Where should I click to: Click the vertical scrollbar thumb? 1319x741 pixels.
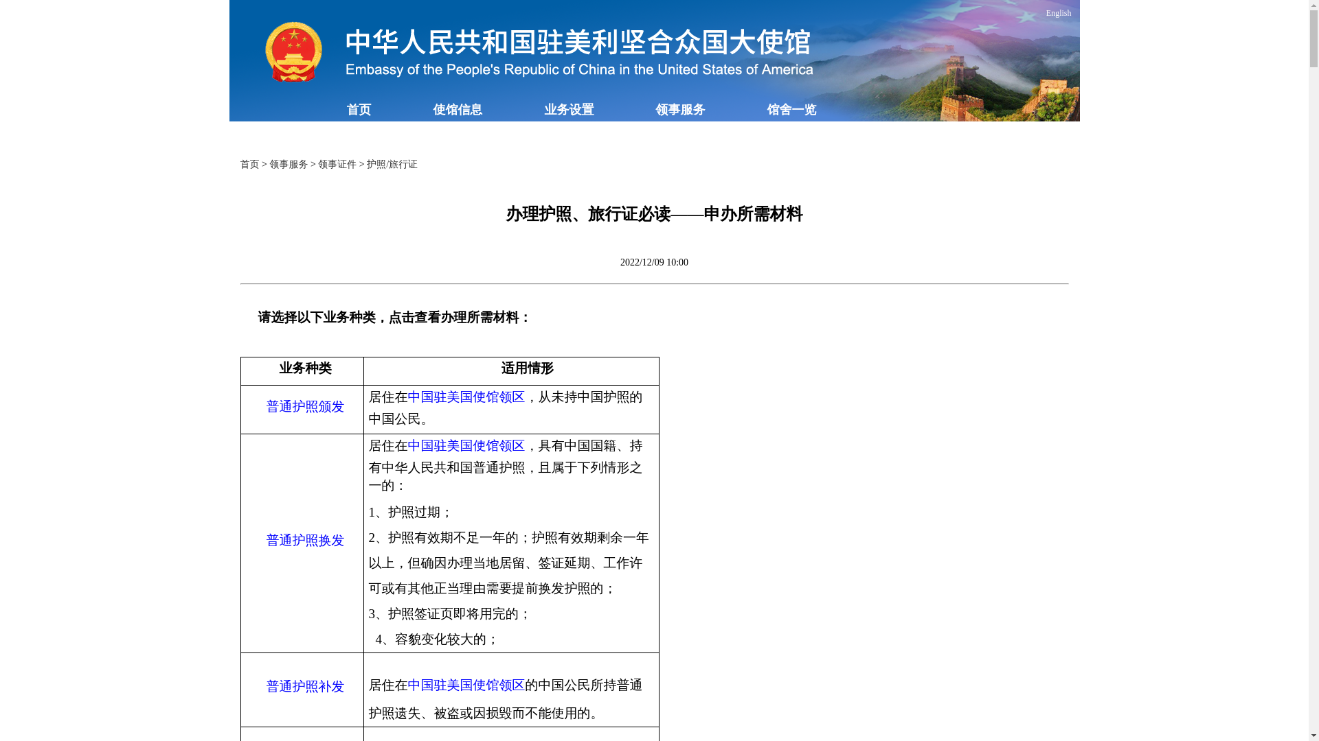click(x=1314, y=38)
